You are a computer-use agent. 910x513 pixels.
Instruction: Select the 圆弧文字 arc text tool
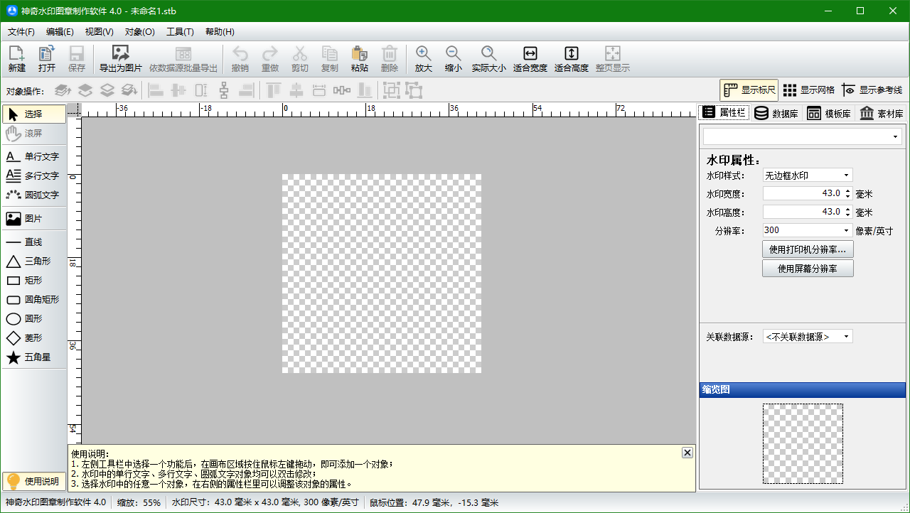pos(33,195)
